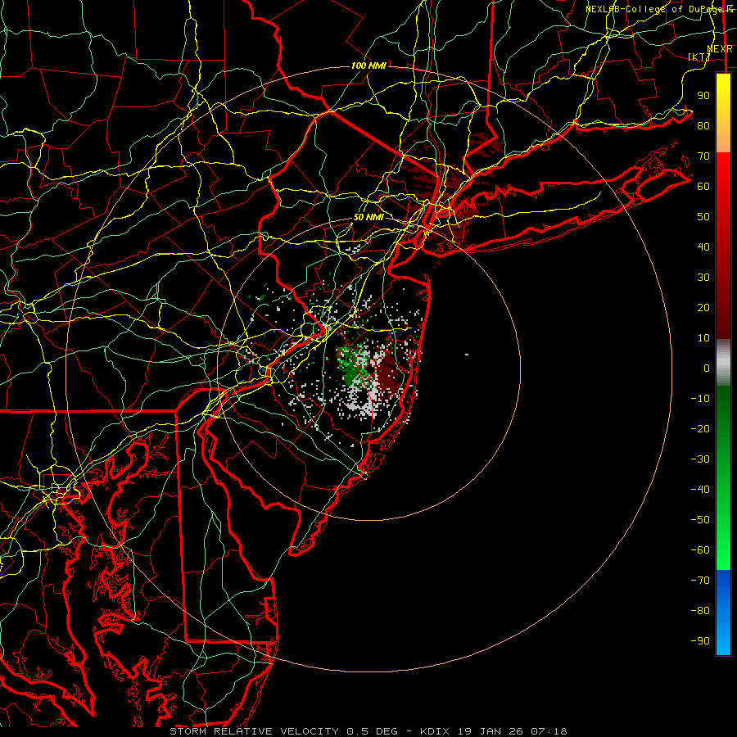Click the 40 value on velocity scale
Screen dimensions: 737x737
703,247
